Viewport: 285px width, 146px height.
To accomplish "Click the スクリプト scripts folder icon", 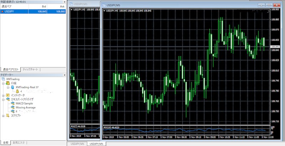I will (x=7, y=116).
